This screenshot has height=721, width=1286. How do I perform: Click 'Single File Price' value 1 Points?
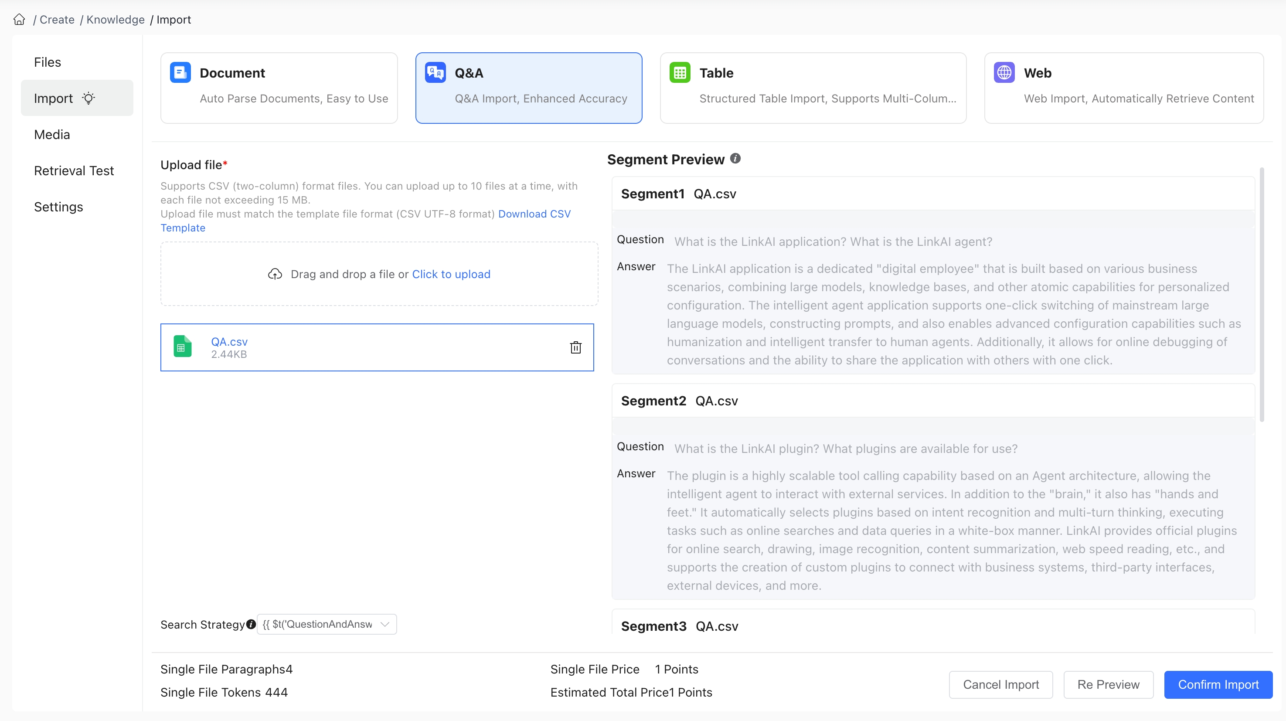(677, 669)
